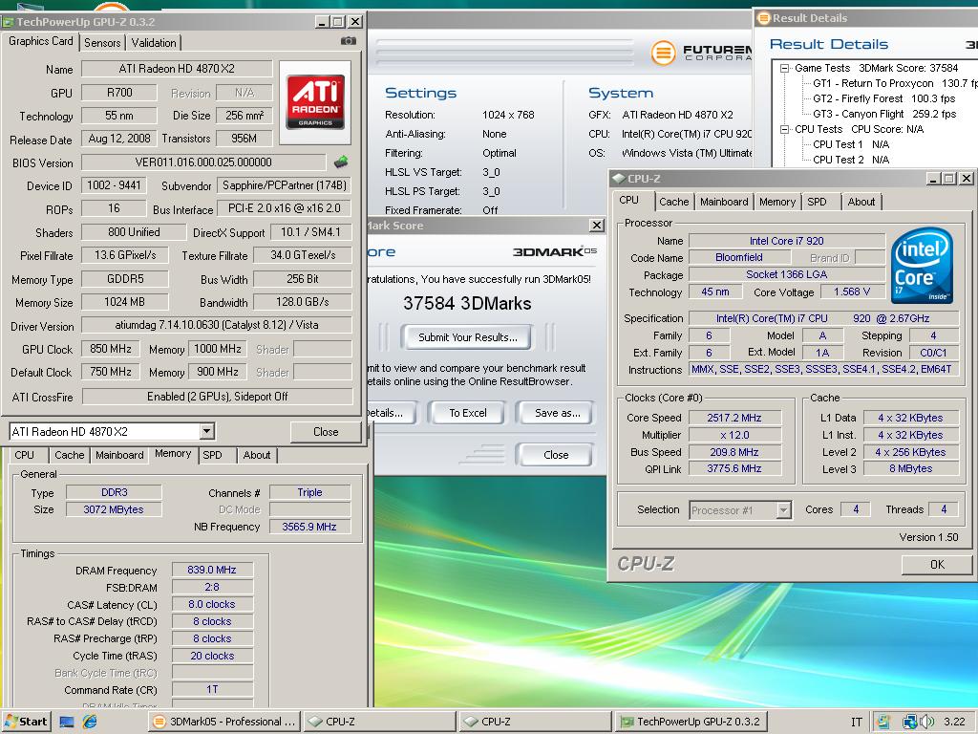
Task: Click the ATI CrossFire status field
Action: pyautogui.click(x=217, y=397)
